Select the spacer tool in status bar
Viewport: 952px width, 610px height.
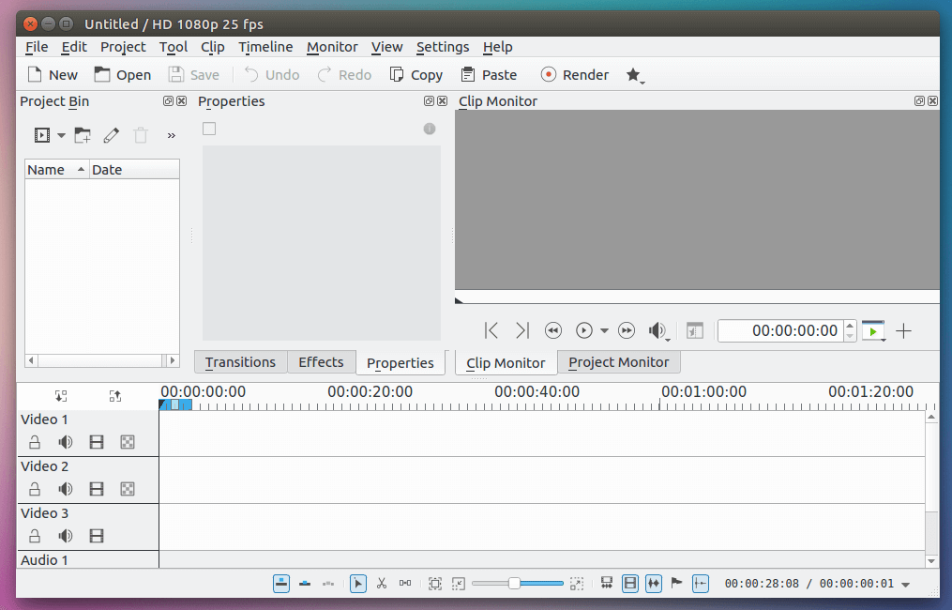click(x=405, y=583)
